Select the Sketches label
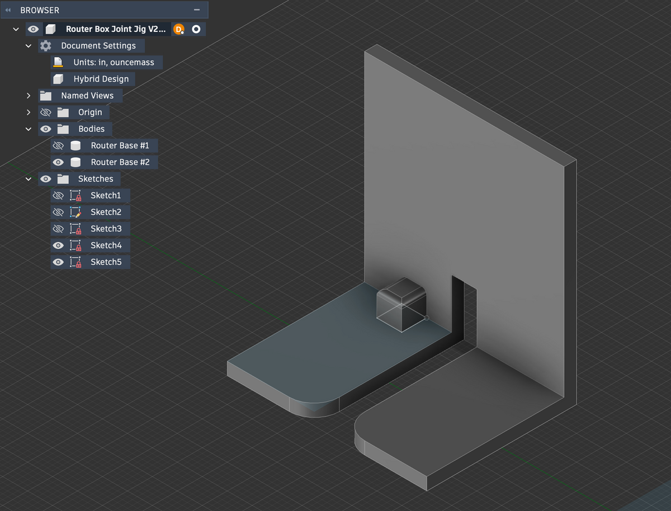The image size is (671, 511). tap(96, 179)
